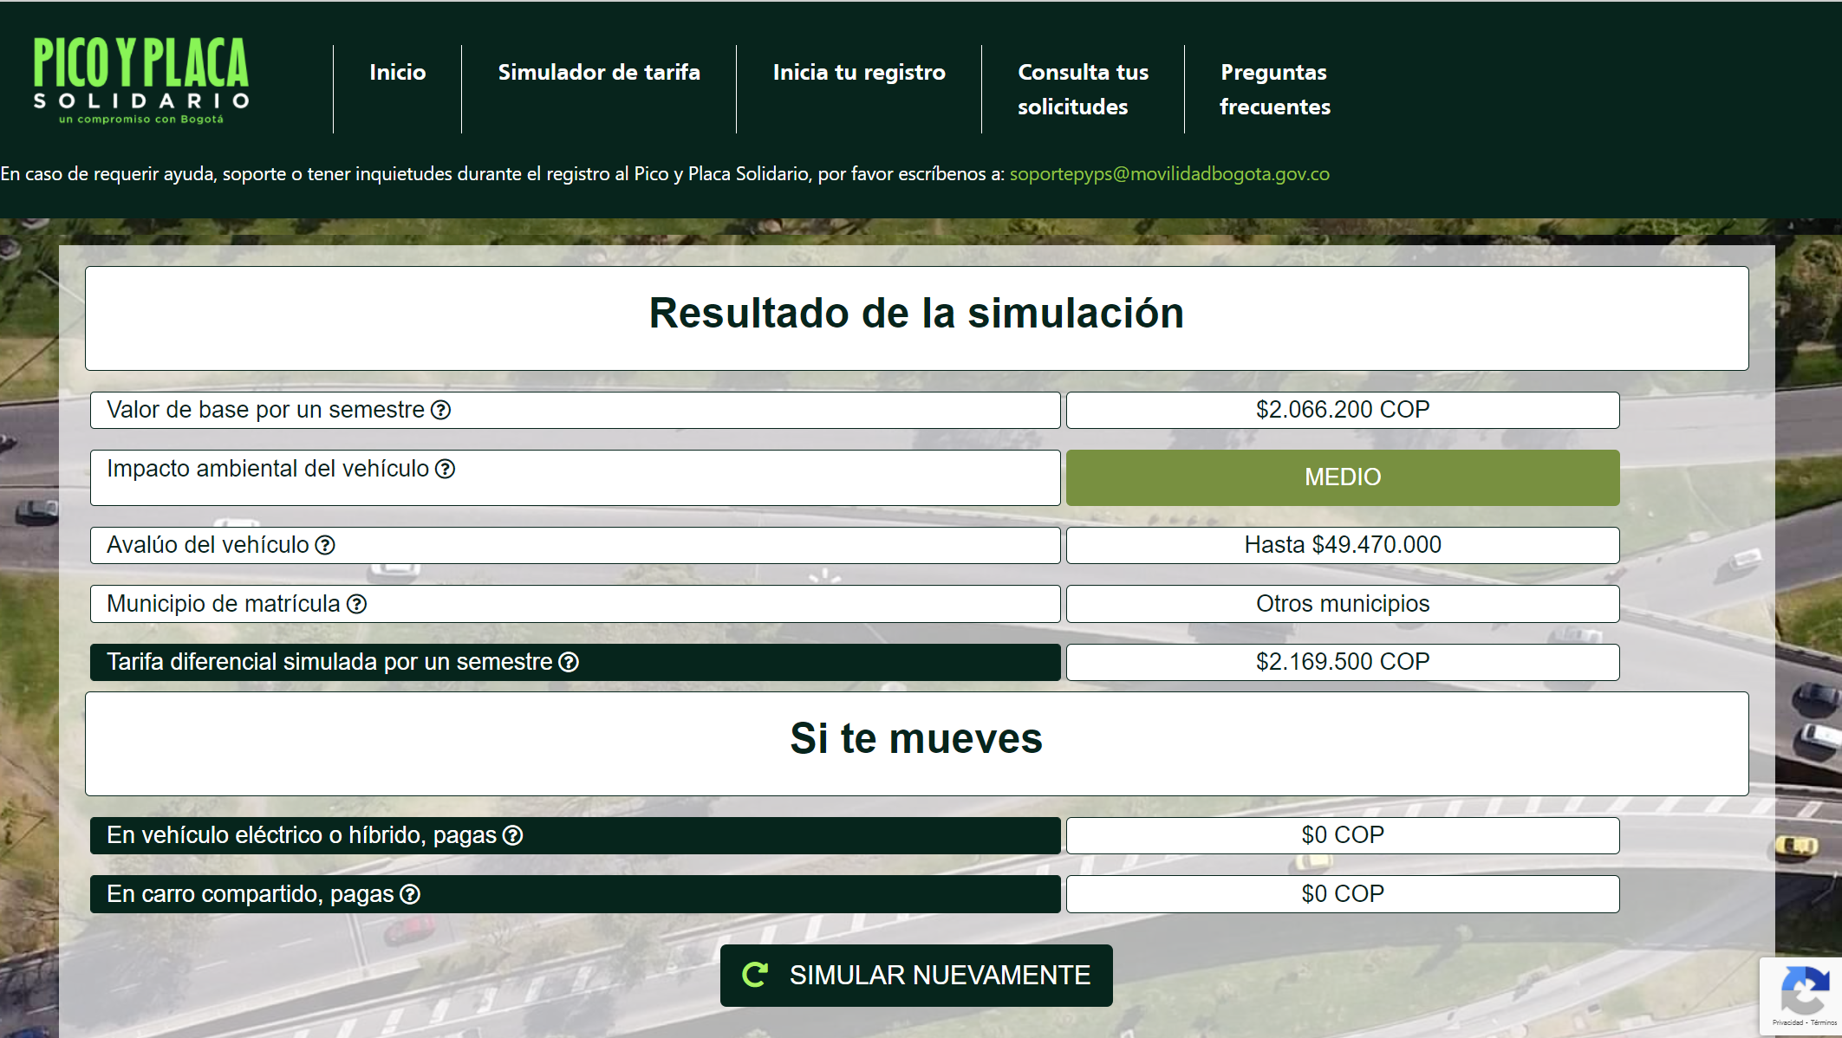Click the reCAPTCHA badge icon

pos(1804,992)
